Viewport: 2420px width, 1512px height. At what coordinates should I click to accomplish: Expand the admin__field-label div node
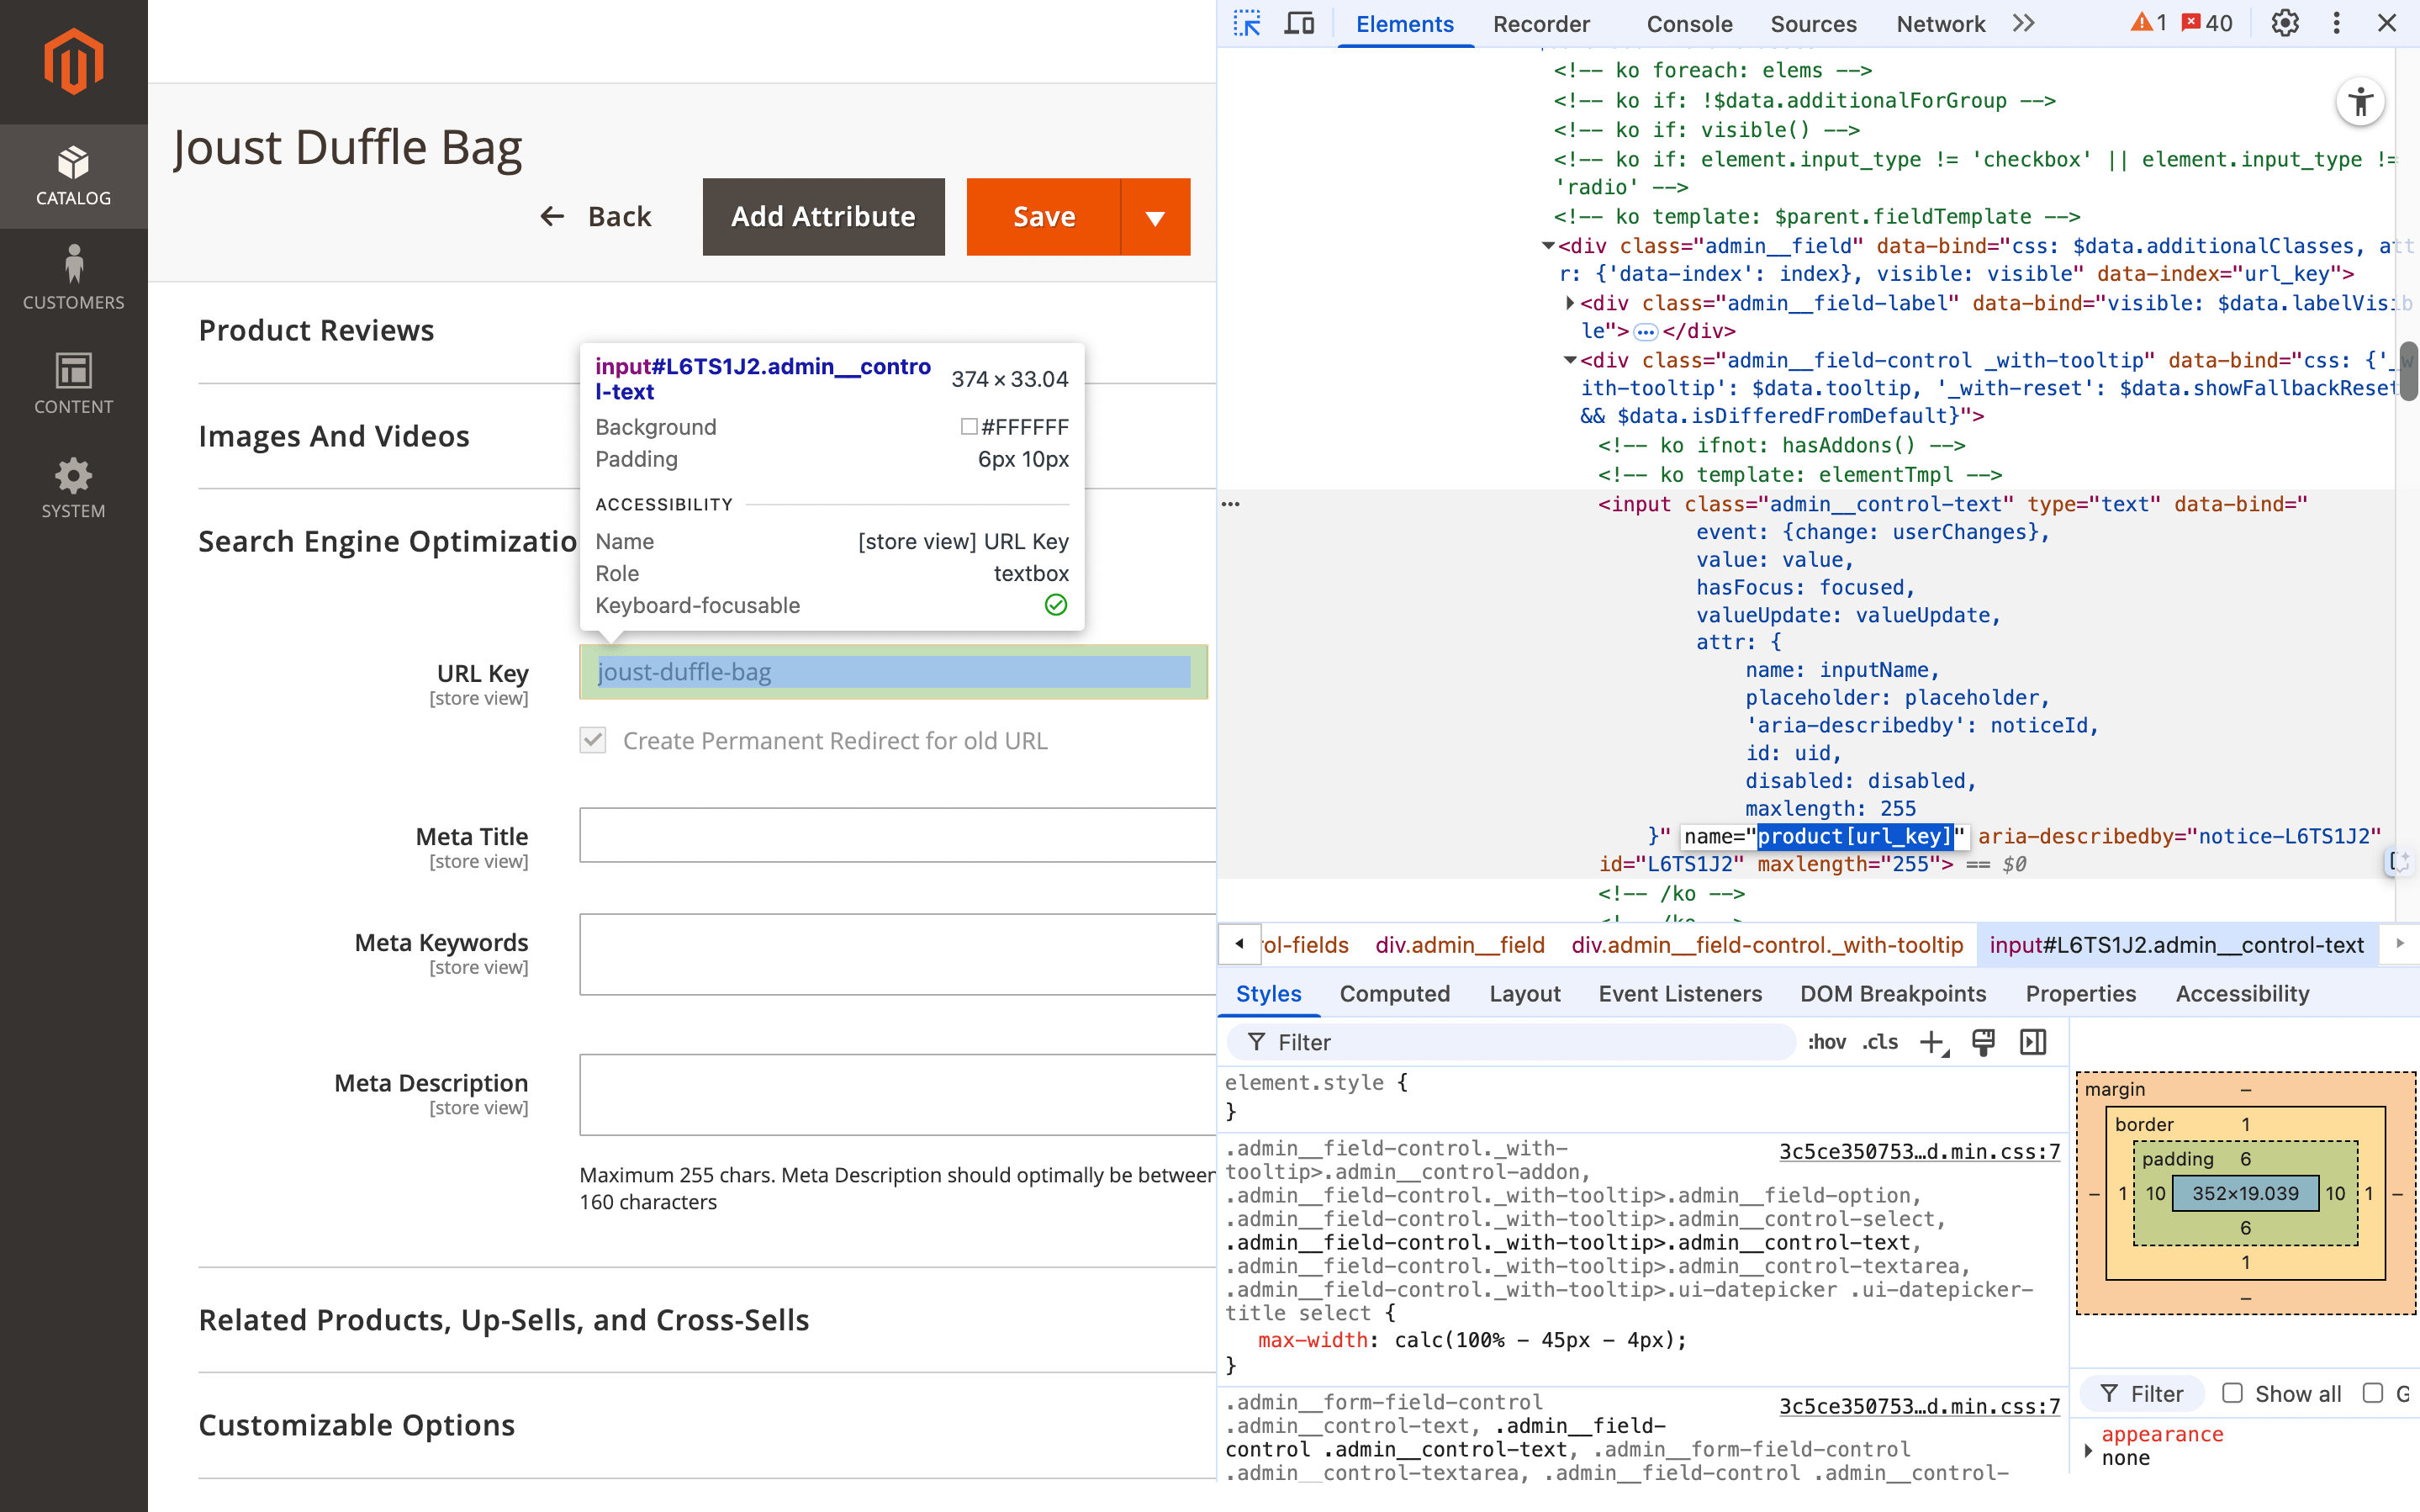click(1569, 303)
